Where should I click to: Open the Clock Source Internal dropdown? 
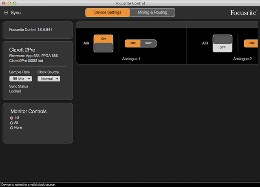click(x=49, y=79)
